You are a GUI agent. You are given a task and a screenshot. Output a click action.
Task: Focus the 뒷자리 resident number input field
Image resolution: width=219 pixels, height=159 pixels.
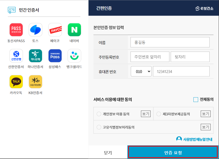190,57
